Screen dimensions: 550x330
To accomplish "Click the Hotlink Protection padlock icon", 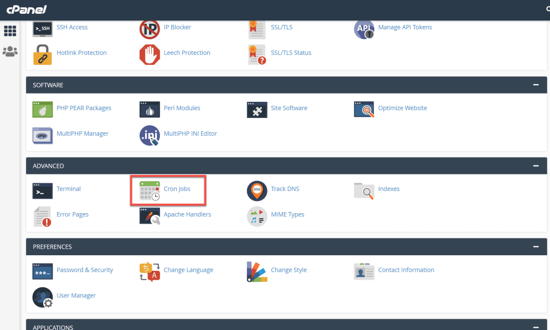I will point(43,54).
